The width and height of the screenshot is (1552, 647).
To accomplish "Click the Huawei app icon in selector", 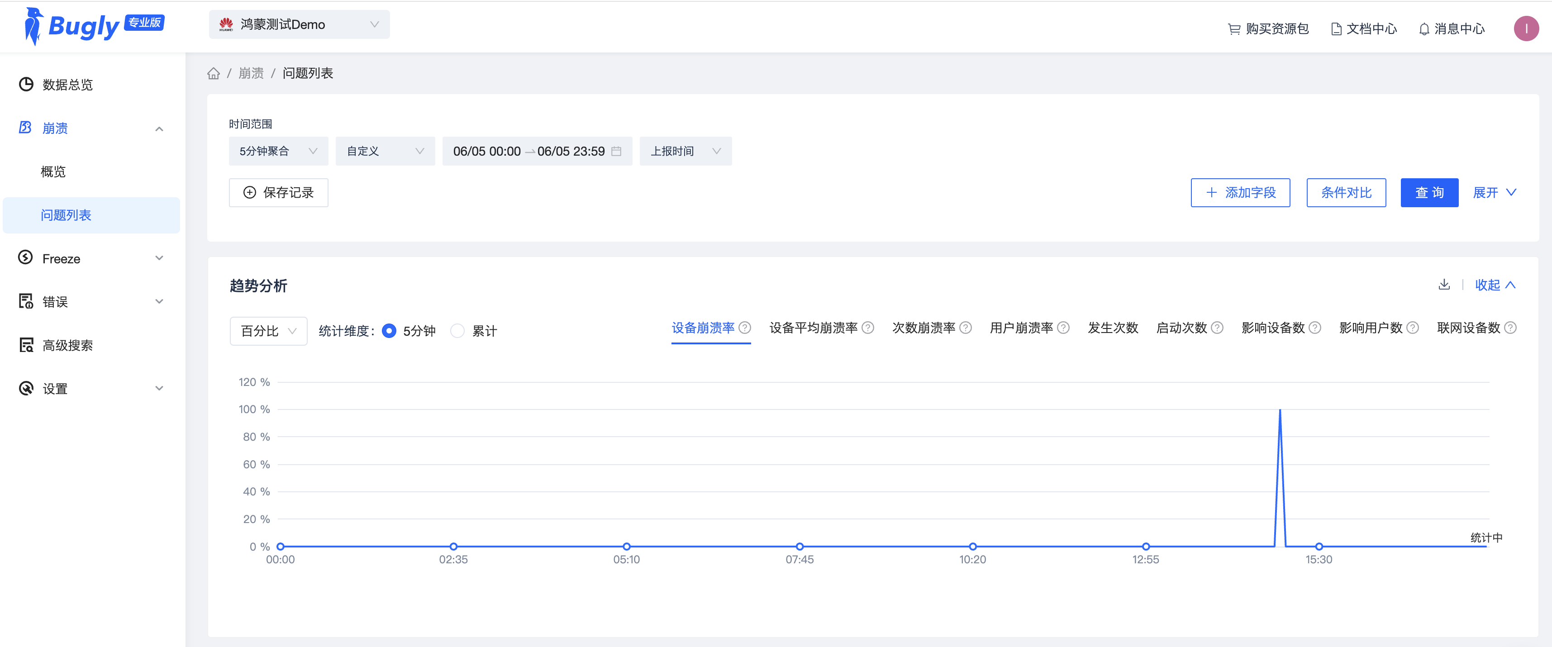I will click(x=226, y=24).
